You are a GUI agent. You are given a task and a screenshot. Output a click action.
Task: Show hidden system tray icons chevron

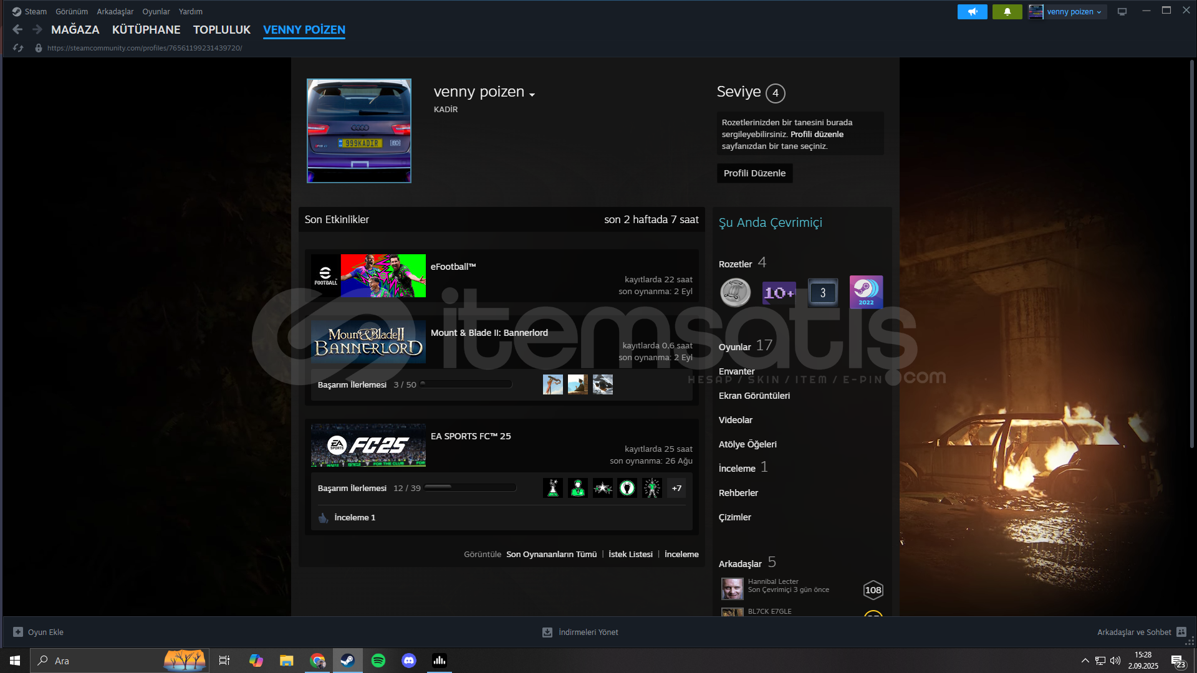pyautogui.click(x=1085, y=661)
